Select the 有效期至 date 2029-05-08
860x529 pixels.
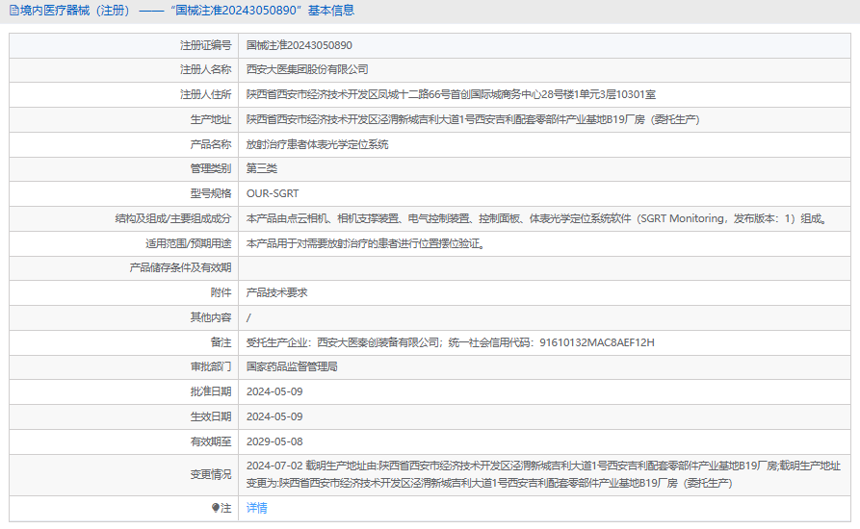click(274, 441)
